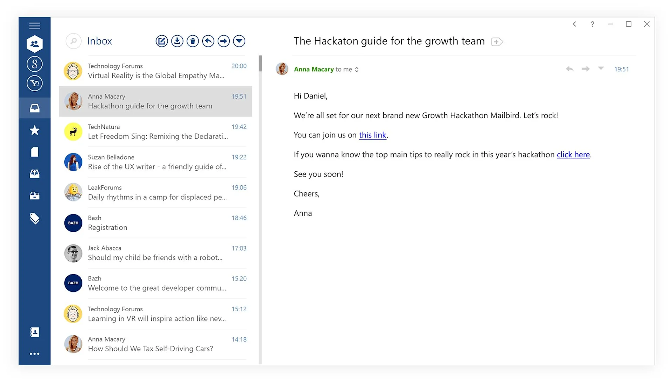672x384 pixels.
Task: Click the 'click here' hyperlink
Action: tap(573, 155)
